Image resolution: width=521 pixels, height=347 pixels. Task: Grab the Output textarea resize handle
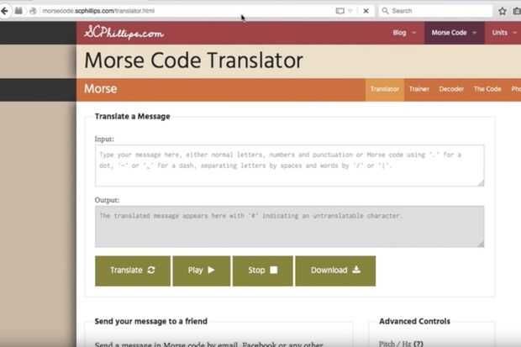pos(481,244)
